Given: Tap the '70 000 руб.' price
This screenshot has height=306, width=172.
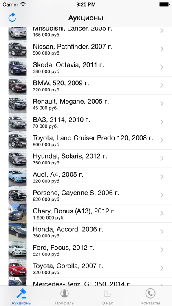Looking at the screenshot, I should coord(45,126).
